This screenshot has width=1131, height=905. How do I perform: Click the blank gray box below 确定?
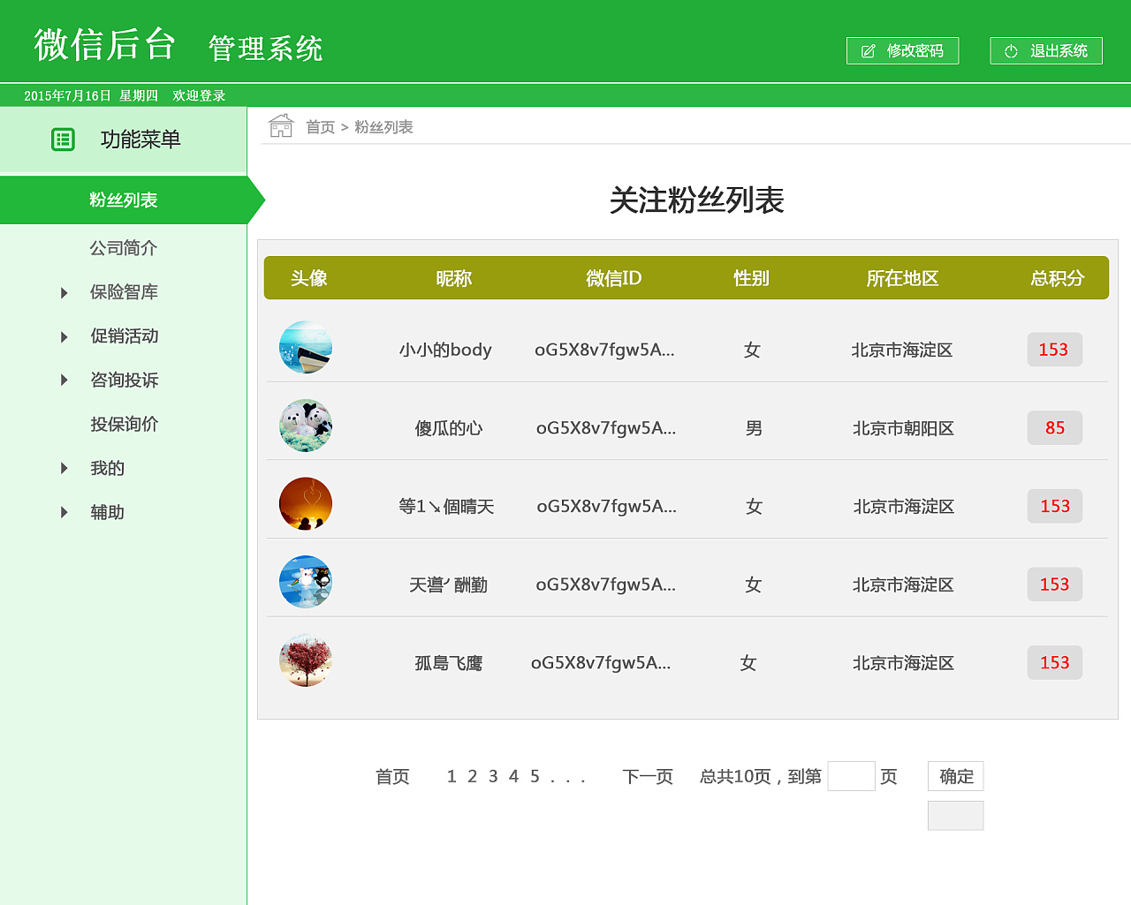[x=956, y=816]
